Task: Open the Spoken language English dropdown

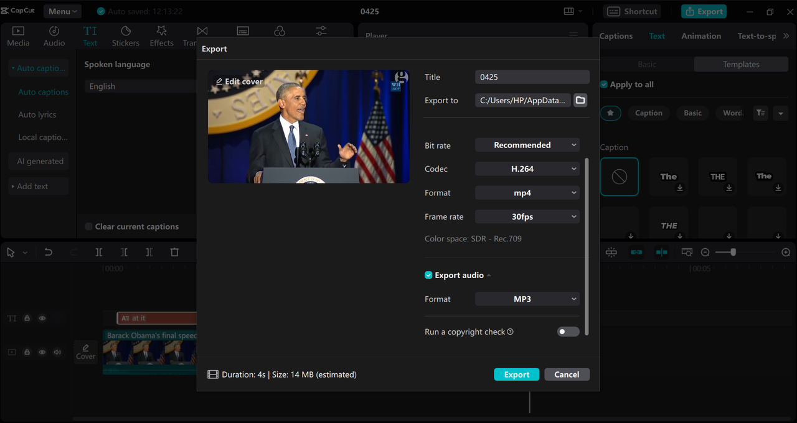Action: (142, 86)
